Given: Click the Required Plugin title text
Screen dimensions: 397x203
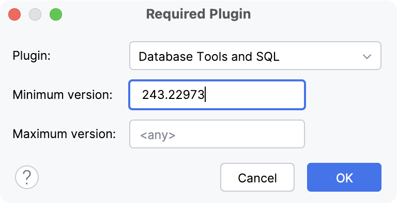Looking at the screenshot, I should [x=198, y=14].
